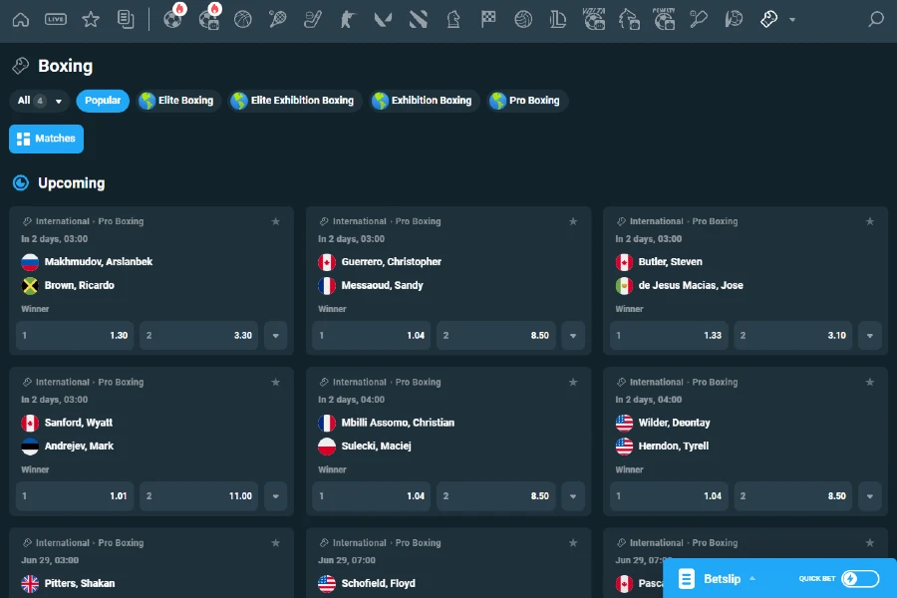Open the Ice Hockey section
The image size is (897, 598).
(313, 18)
